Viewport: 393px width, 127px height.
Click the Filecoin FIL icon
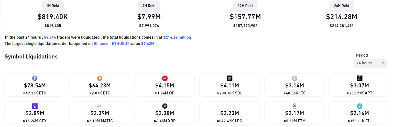click(x=359, y=106)
